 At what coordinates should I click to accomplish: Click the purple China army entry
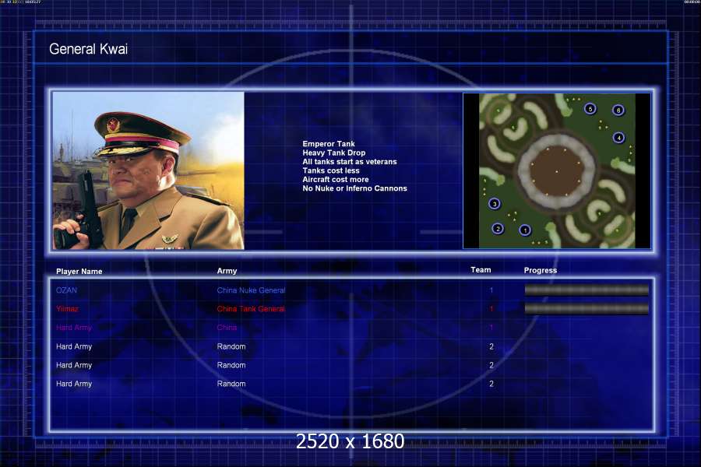point(227,328)
